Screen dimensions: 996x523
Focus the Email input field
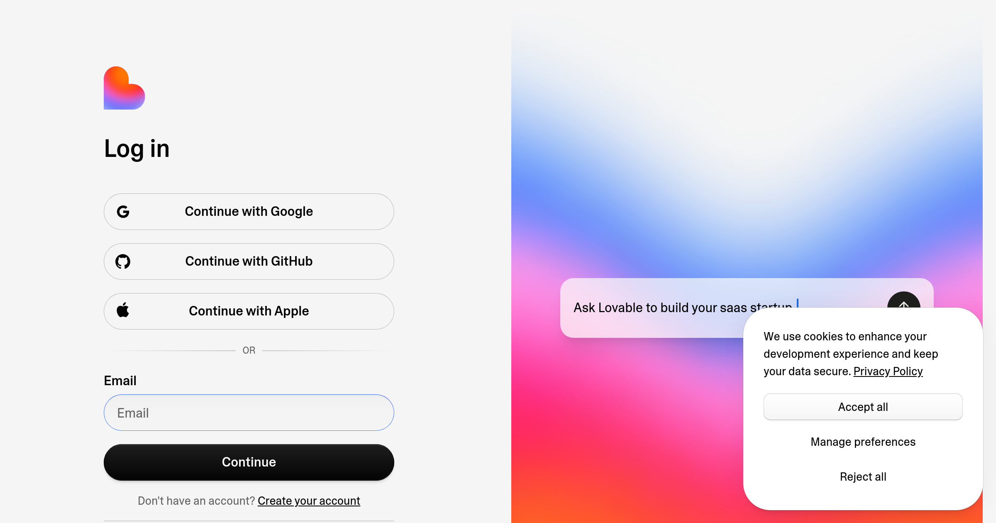coord(249,413)
